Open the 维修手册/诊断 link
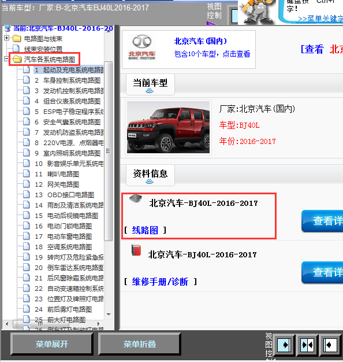343x362 pixels. [160, 282]
